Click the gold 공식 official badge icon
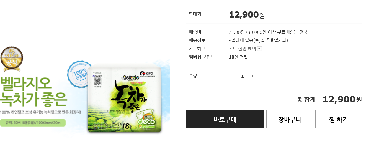 tap(12, 59)
